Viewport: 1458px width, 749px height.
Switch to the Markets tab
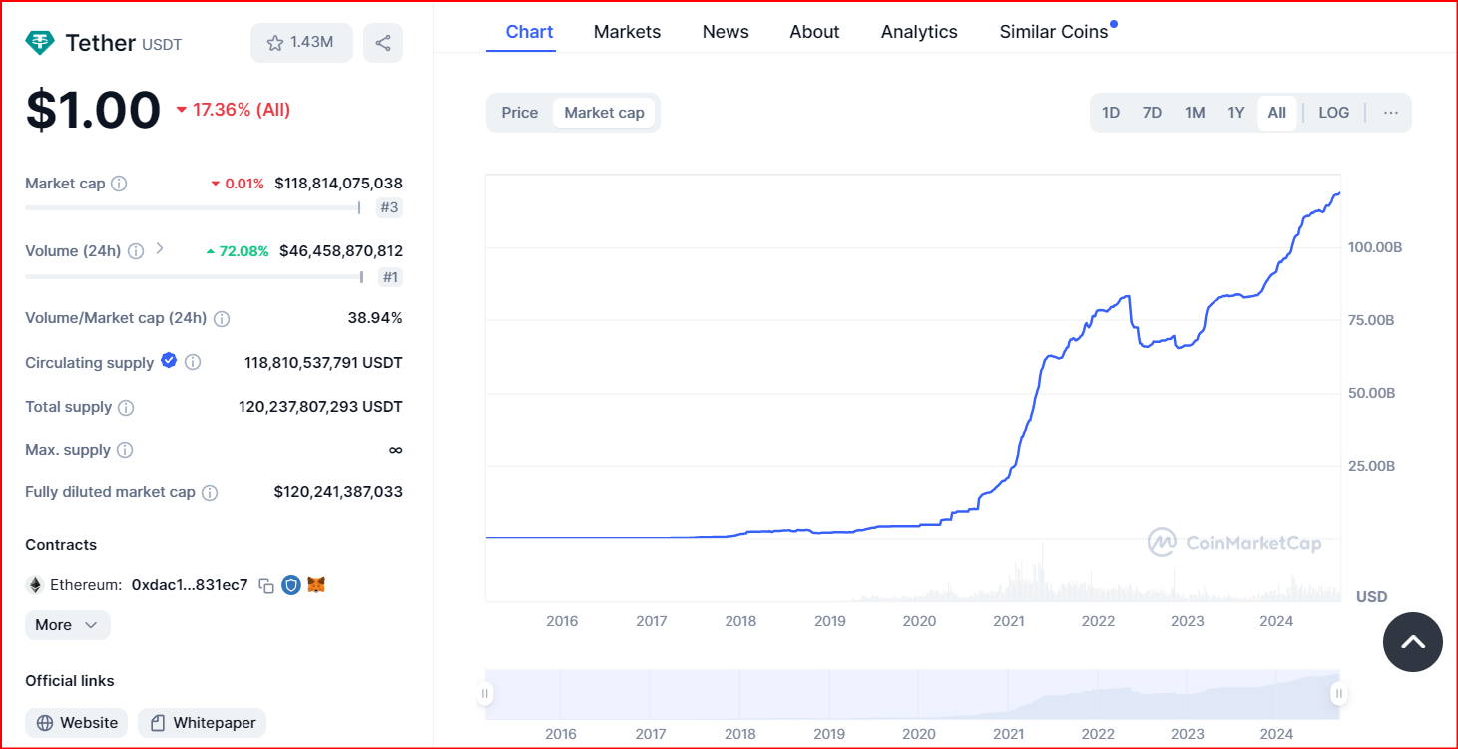pos(627,32)
